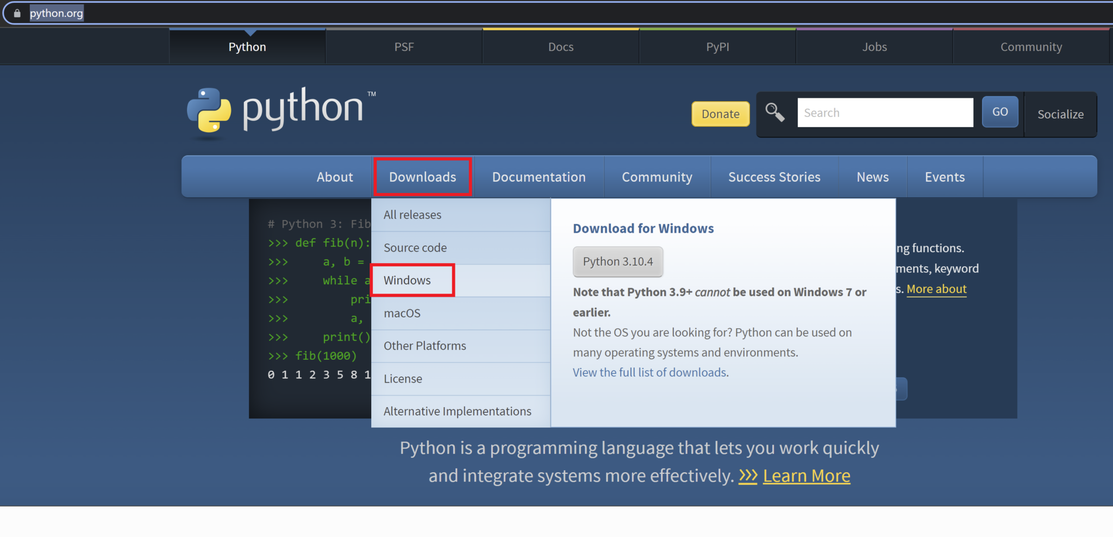The height and width of the screenshot is (537, 1113).
Task: Click the Donate button
Action: 720,114
